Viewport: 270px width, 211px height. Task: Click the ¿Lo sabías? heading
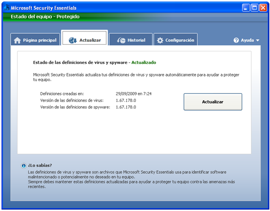coord(40,166)
